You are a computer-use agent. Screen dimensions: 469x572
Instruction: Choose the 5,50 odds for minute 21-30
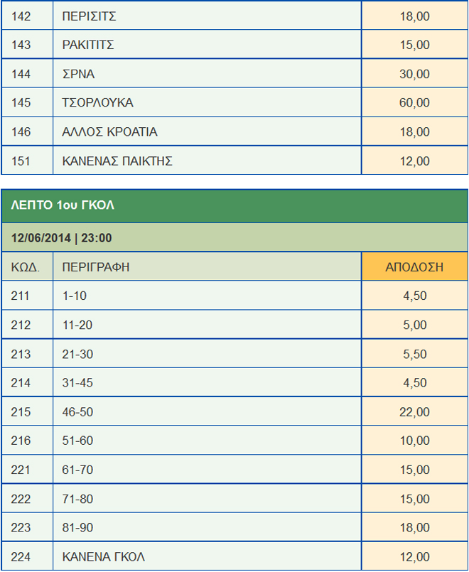414,354
